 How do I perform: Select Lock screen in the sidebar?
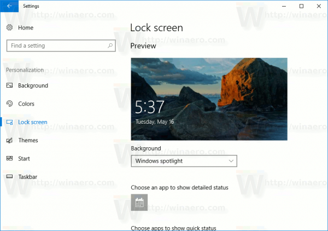tap(33, 122)
